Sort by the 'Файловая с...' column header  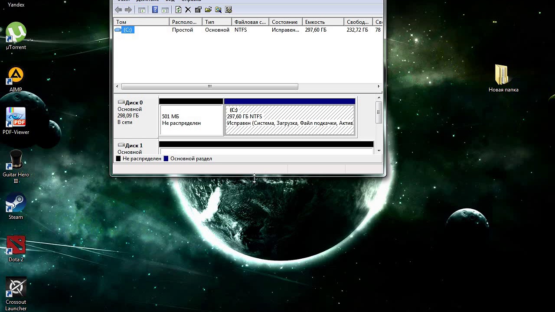coord(250,22)
